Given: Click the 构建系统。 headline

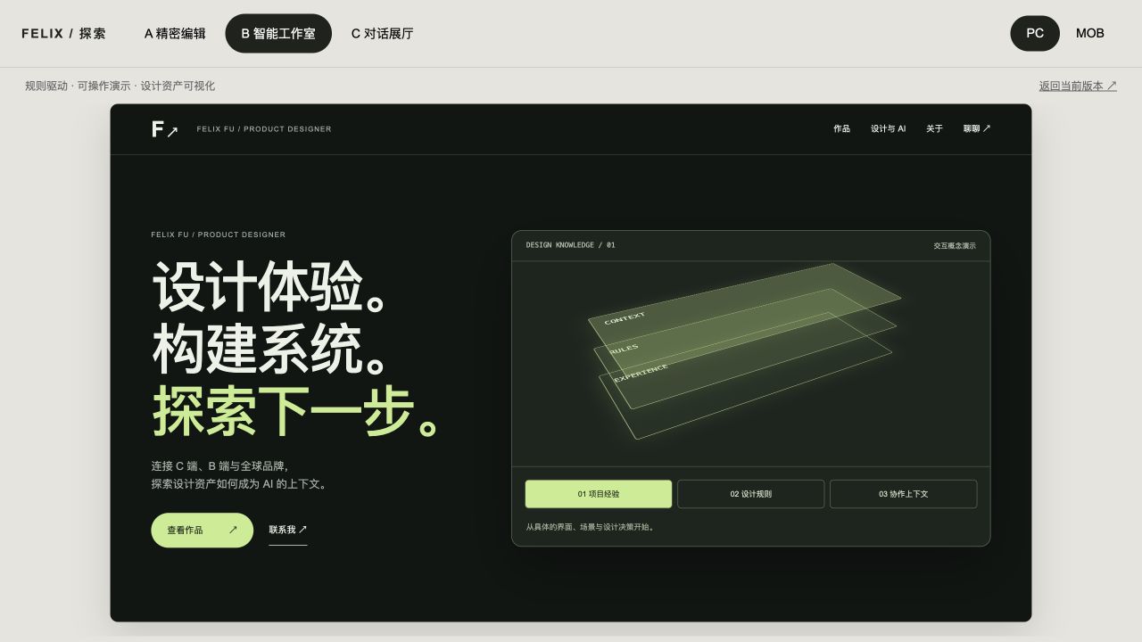Looking at the screenshot, I should tap(271, 350).
